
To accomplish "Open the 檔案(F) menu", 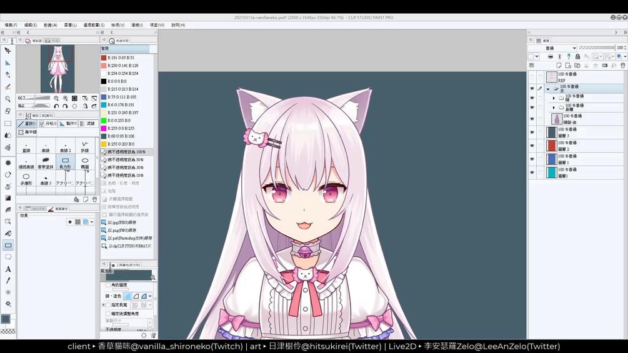I will pos(11,25).
